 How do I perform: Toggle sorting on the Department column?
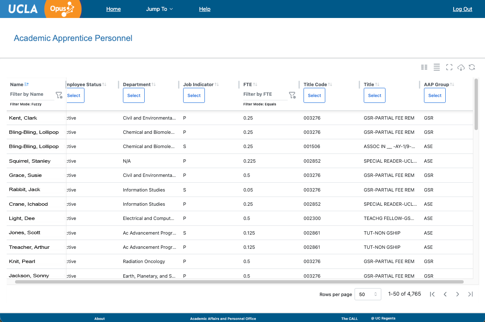click(x=153, y=84)
